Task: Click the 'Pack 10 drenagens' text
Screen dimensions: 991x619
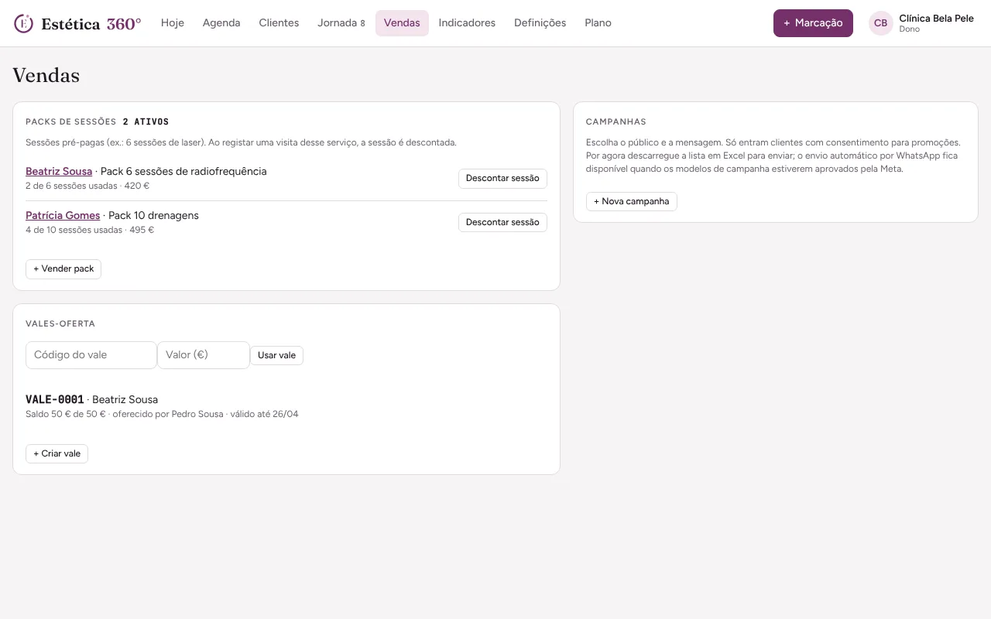Action: 153,215
